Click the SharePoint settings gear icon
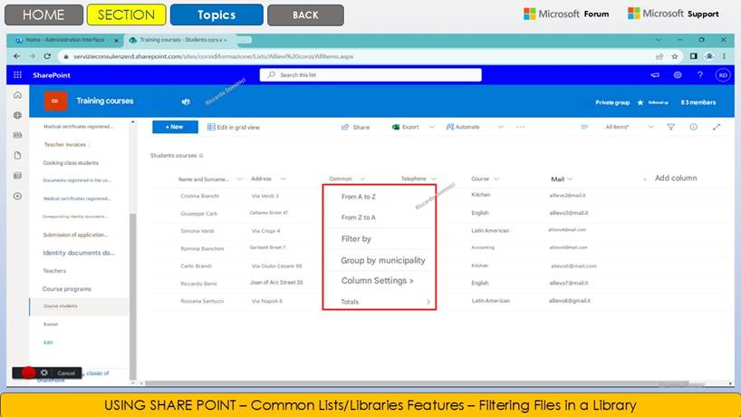The image size is (741, 417). (x=678, y=75)
